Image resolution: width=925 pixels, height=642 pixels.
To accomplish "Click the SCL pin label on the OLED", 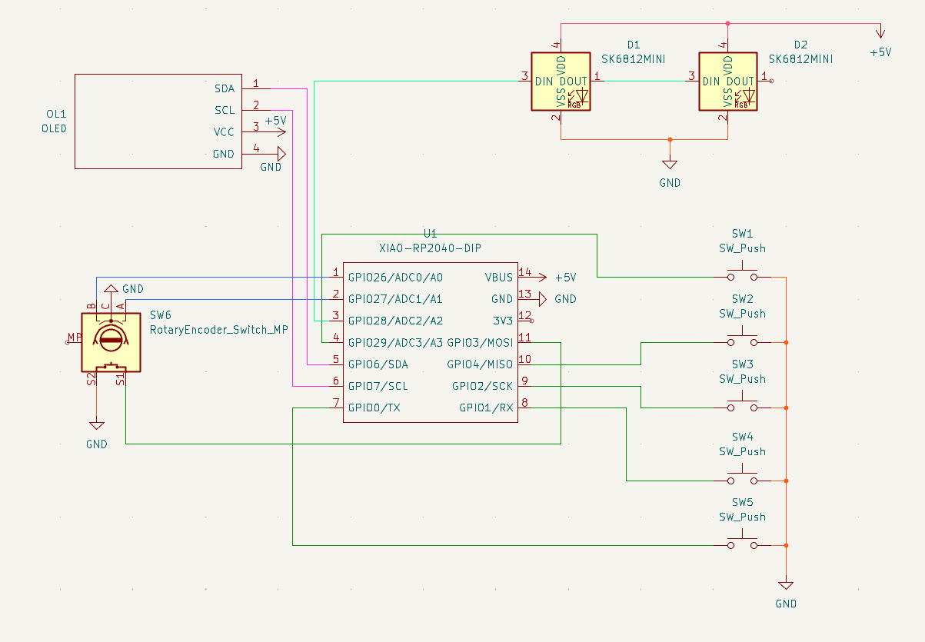I will (x=225, y=110).
